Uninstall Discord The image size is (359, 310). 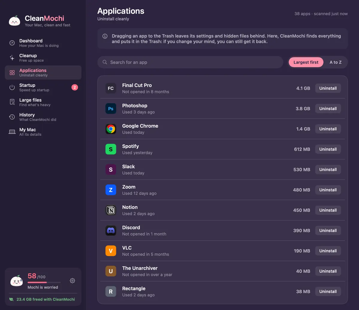(328, 230)
